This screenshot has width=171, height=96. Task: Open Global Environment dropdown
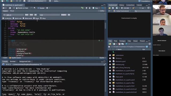tap(122, 11)
